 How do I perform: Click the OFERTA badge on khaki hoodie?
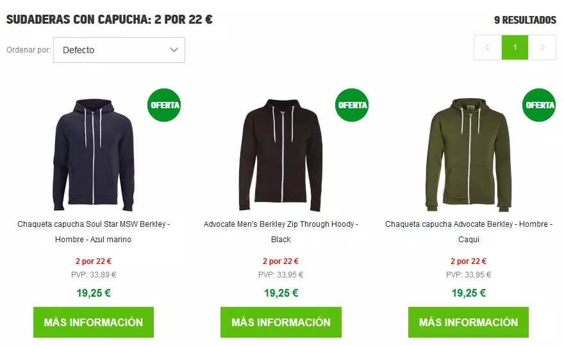pos(539,105)
